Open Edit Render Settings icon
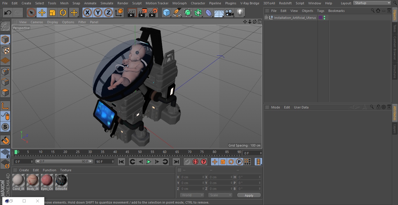This screenshot has width=398, height=205. pos(153,13)
